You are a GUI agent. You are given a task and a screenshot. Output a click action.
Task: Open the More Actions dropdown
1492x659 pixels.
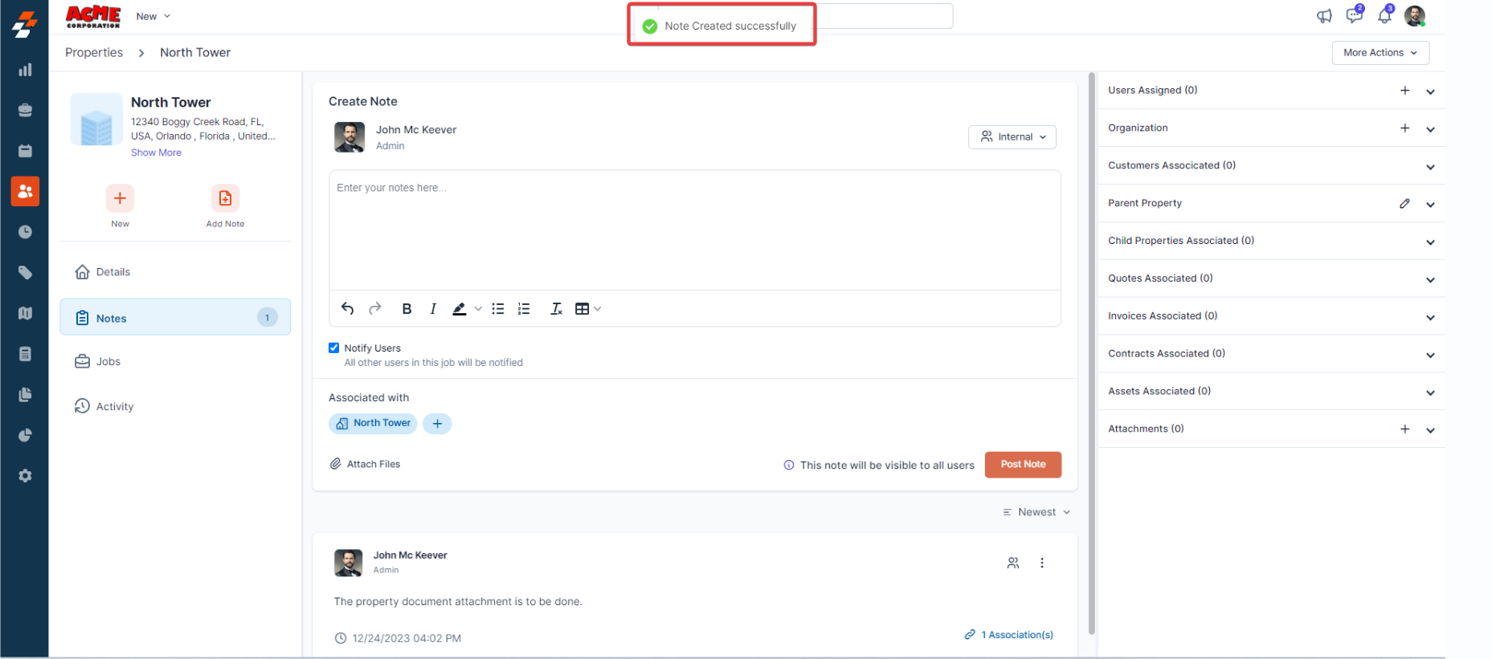click(x=1380, y=53)
